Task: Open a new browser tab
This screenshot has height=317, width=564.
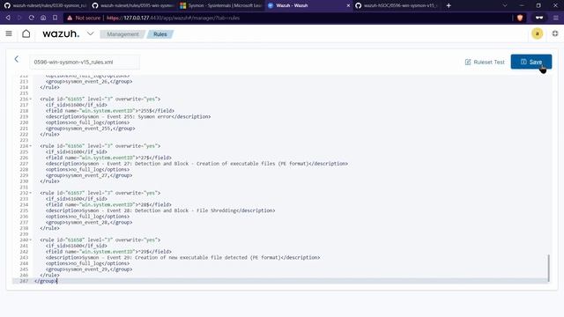Action: tap(449, 5)
